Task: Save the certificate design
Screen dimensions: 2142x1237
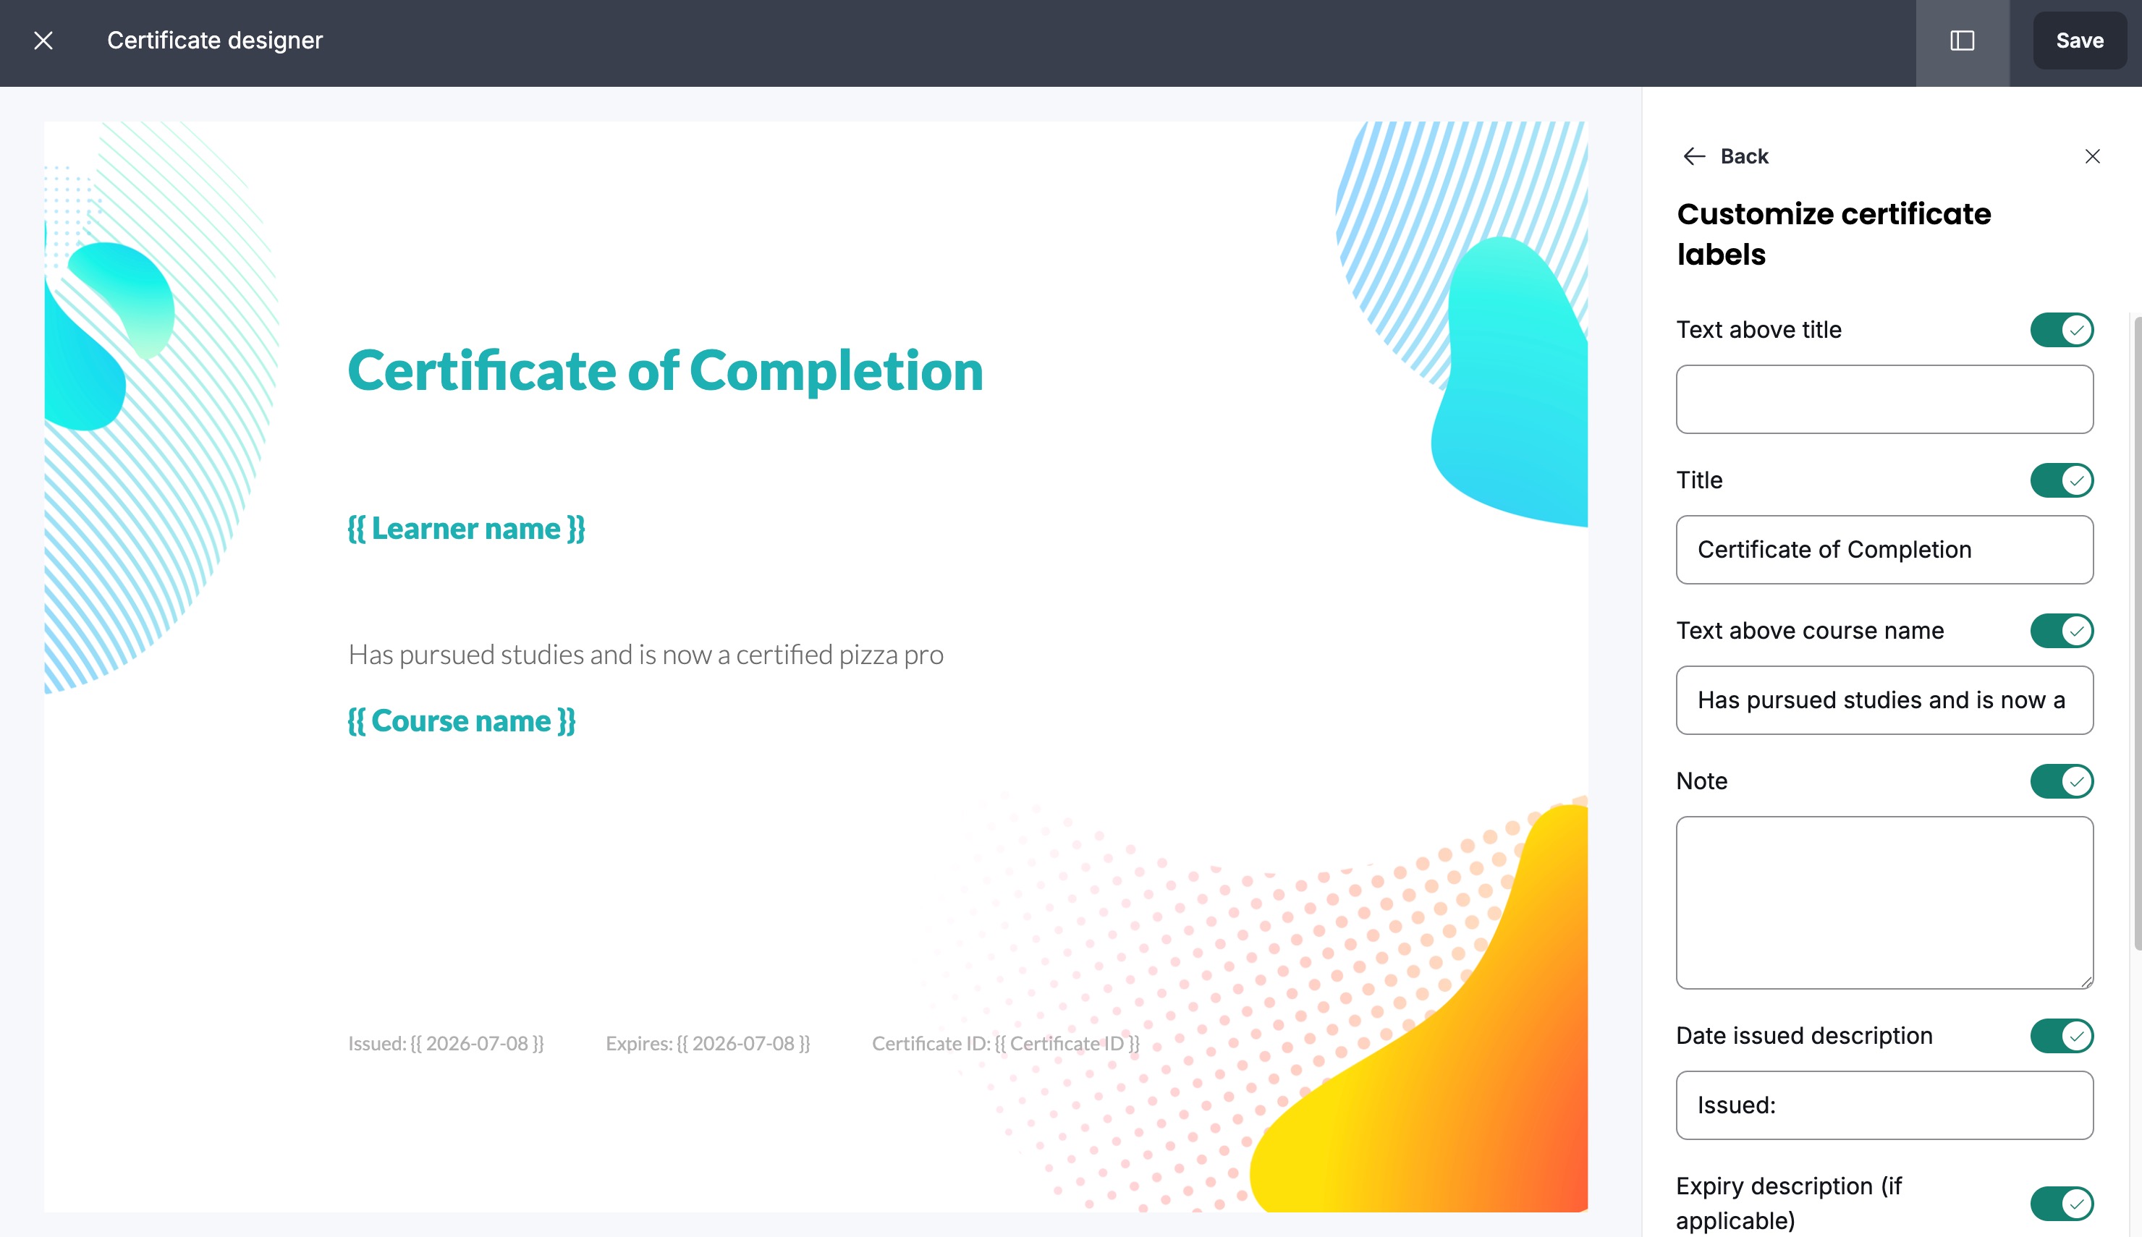Action: (2079, 41)
